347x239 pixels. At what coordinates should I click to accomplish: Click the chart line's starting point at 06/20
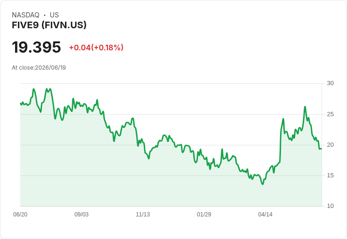pos(20,104)
